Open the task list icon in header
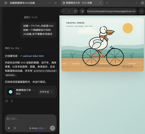145x134 pixels. [56, 3]
